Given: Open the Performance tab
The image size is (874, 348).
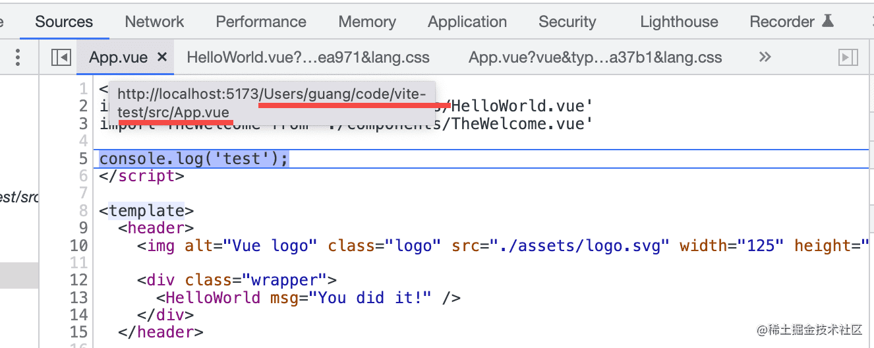Looking at the screenshot, I should point(261,22).
